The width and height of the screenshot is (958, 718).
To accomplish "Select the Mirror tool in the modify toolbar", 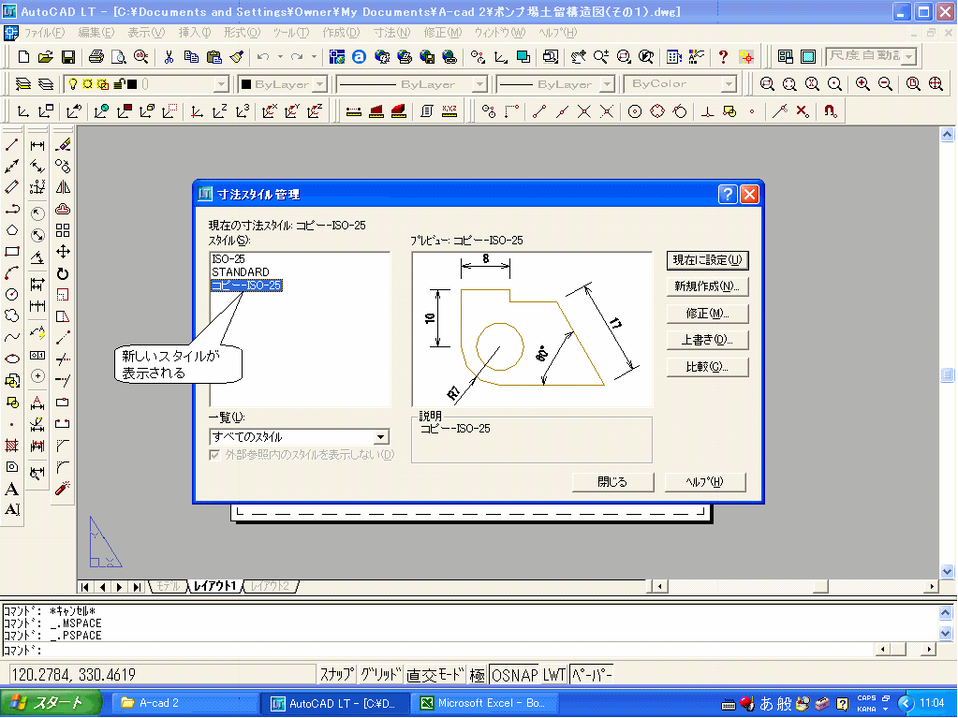I will pos(63,187).
